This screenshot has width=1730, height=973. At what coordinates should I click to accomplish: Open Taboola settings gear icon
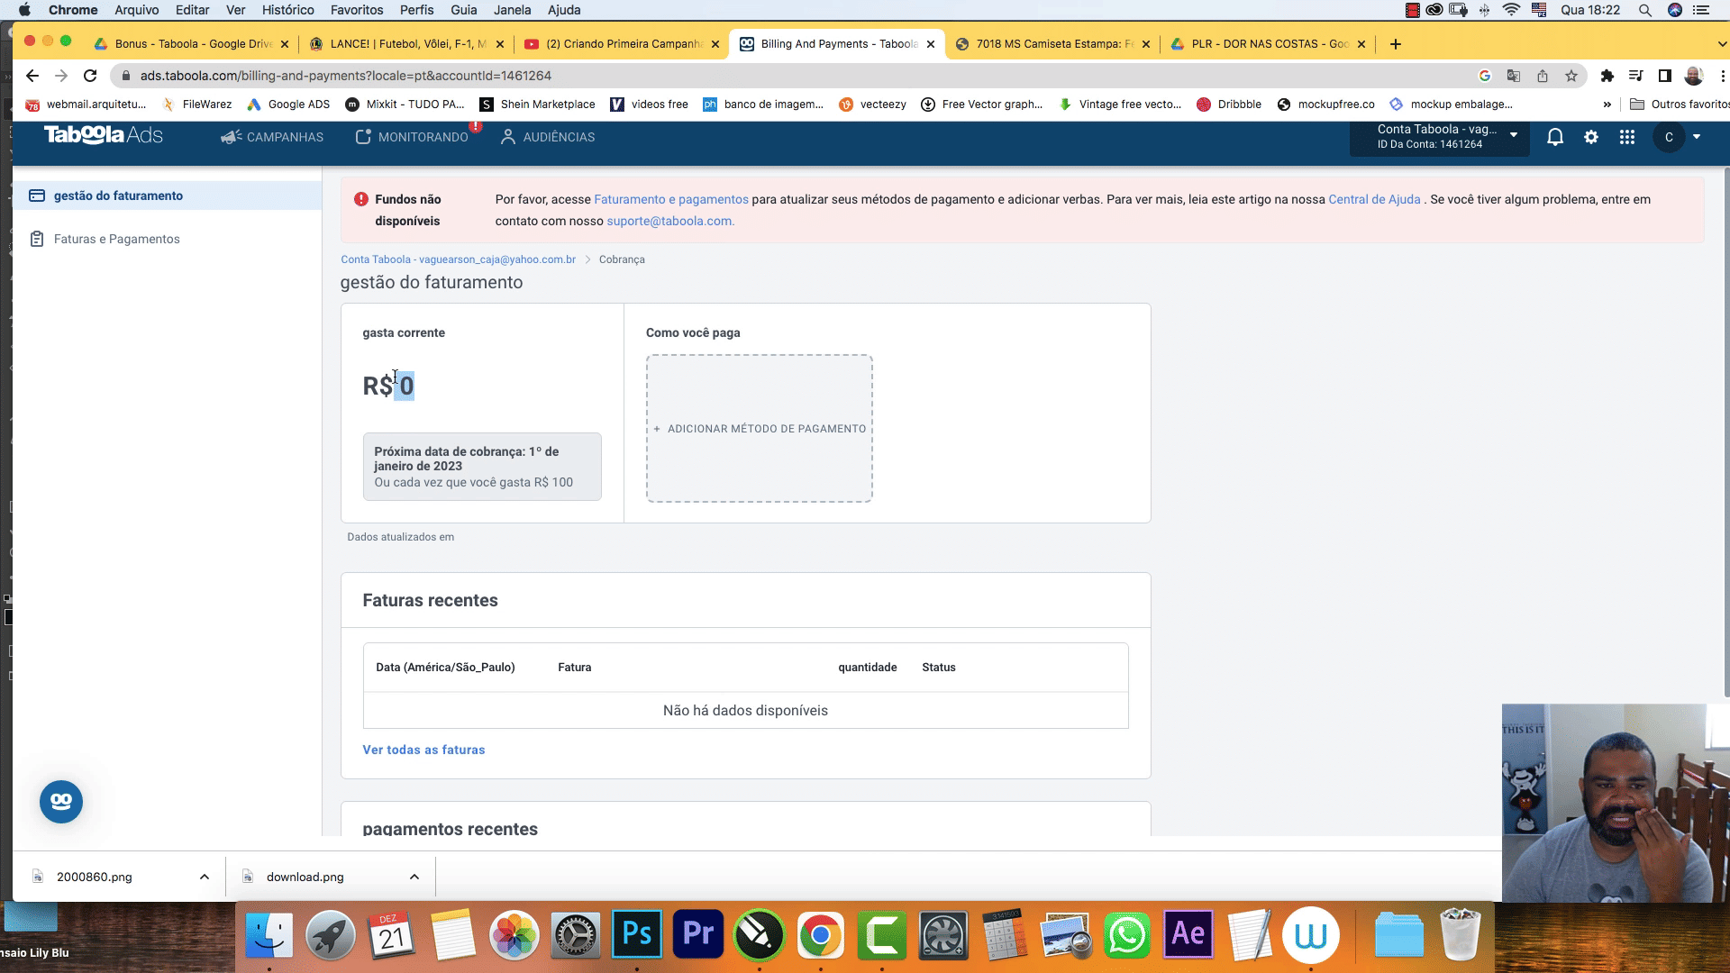click(1591, 137)
